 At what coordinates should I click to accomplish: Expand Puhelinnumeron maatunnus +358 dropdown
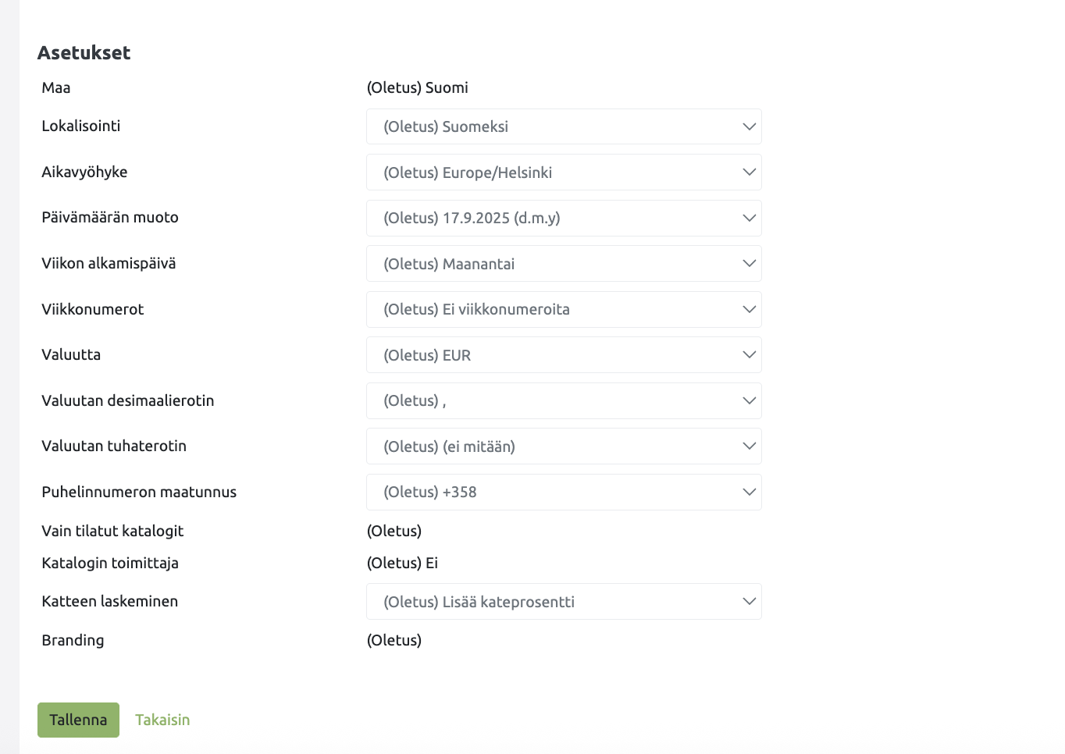pyautogui.click(x=563, y=492)
